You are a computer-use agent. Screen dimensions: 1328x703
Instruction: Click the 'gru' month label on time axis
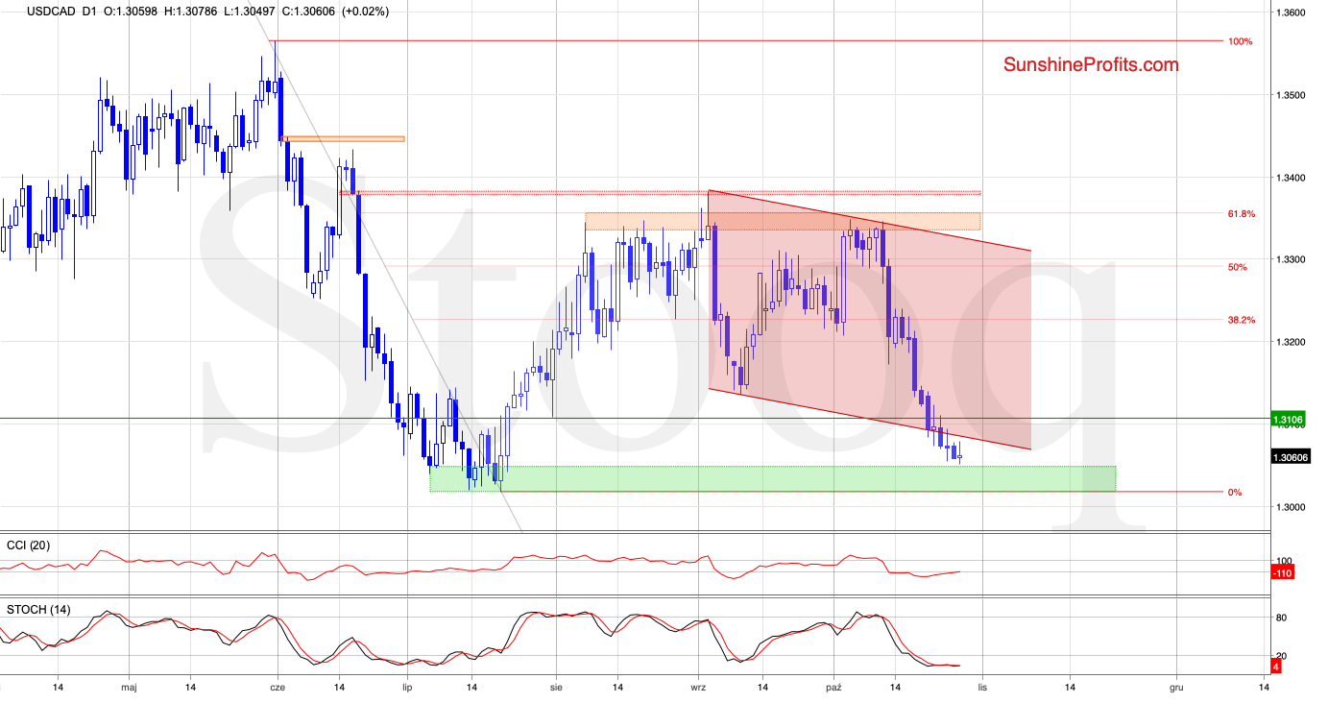1175,688
